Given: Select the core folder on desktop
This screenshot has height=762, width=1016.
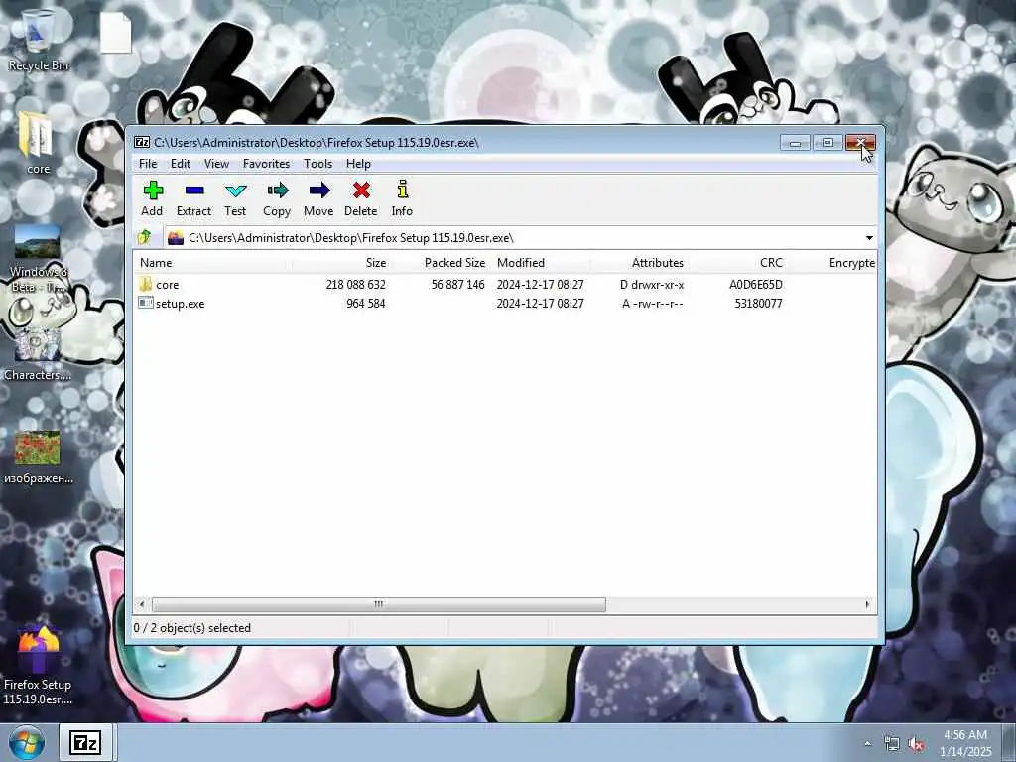Looking at the screenshot, I should (37, 144).
